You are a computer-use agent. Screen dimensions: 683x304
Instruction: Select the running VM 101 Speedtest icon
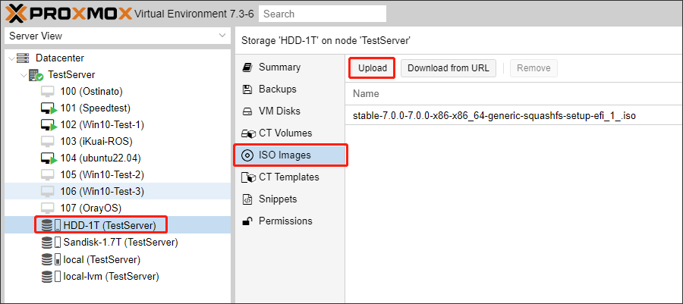[49, 108]
